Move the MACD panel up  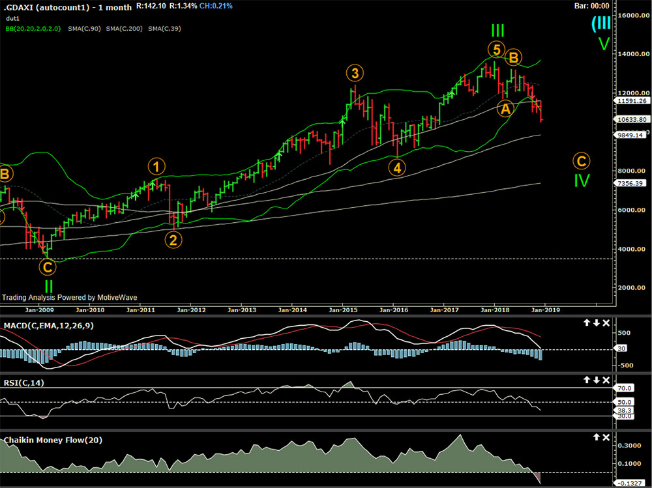pyautogui.click(x=587, y=323)
